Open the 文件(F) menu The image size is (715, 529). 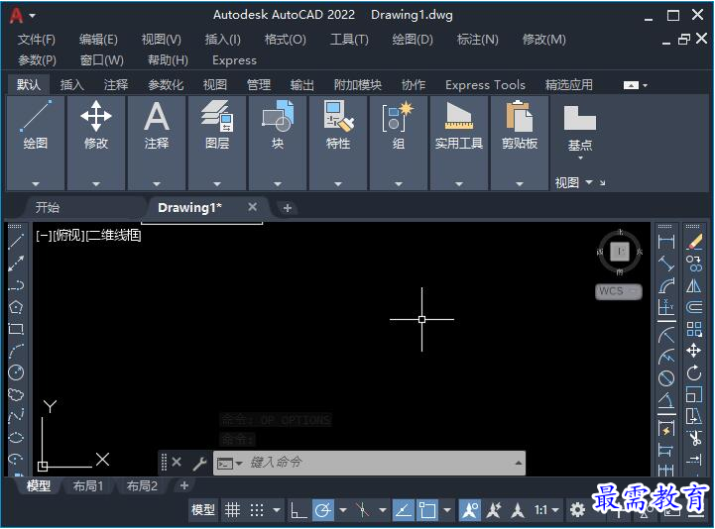[x=37, y=40]
